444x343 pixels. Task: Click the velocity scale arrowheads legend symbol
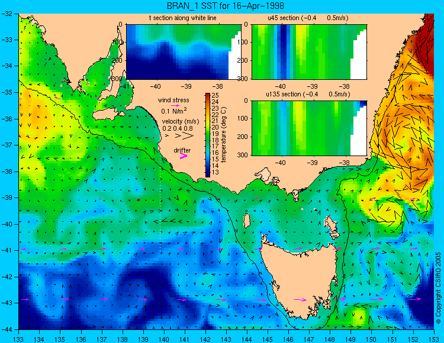[x=180, y=136]
